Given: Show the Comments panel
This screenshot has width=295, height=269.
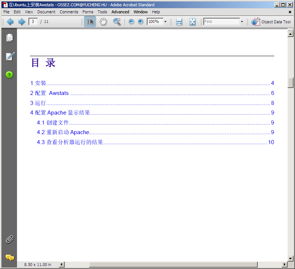Looking at the screenshot, I should click(10, 257).
